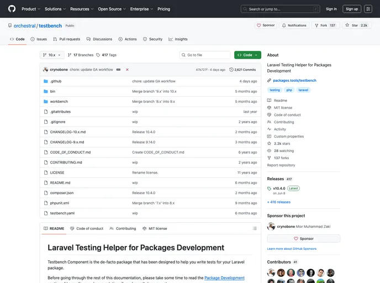View the 17 Branches list
This screenshot has height=283, width=380.
tap(81, 55)
